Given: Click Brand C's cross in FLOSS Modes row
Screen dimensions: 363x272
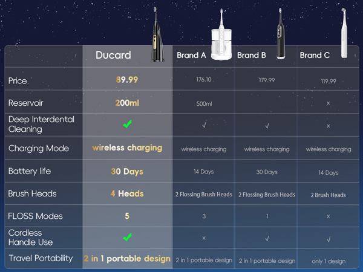Looking at the screenshot, I should click(329, 216).
